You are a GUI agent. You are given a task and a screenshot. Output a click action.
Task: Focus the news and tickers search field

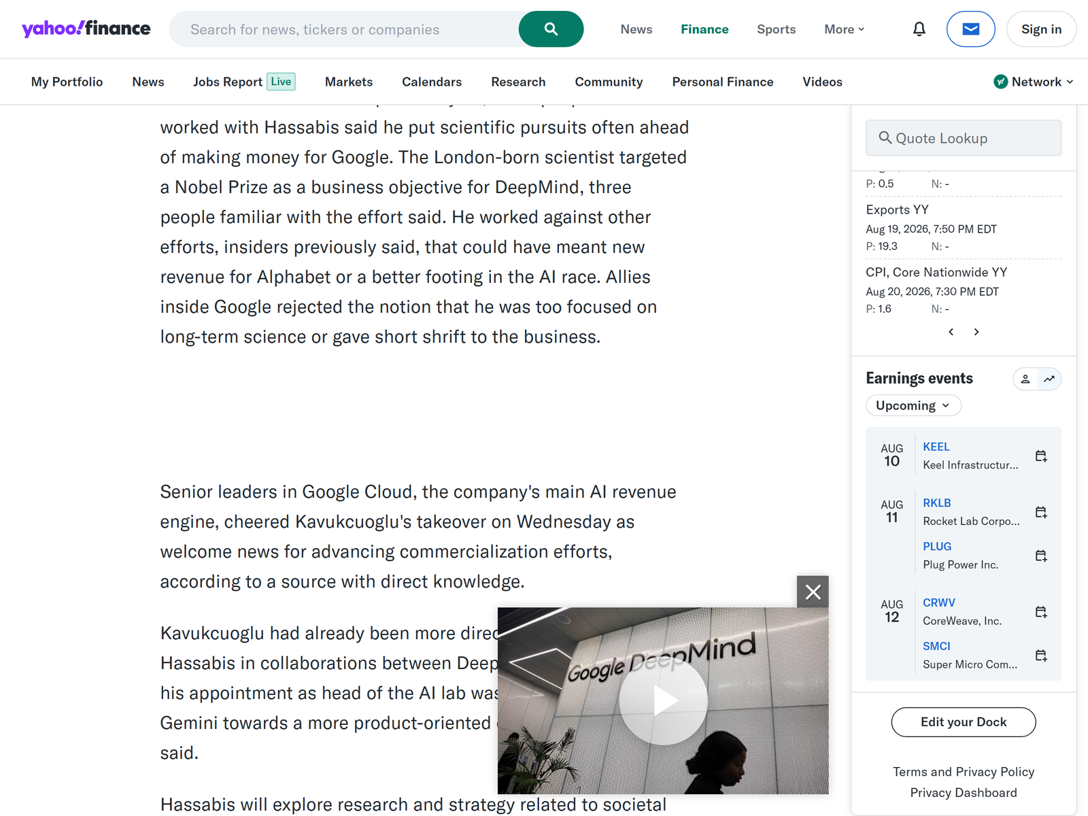pyautogui.click(x=343, y=29)
